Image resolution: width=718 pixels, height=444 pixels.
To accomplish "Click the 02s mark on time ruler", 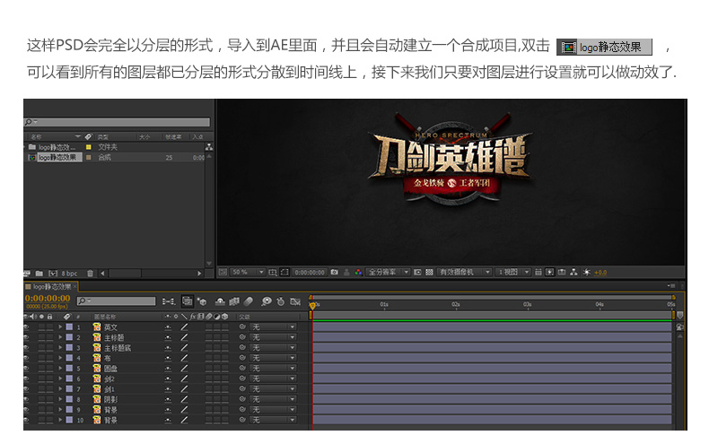I will coord(456,304).
